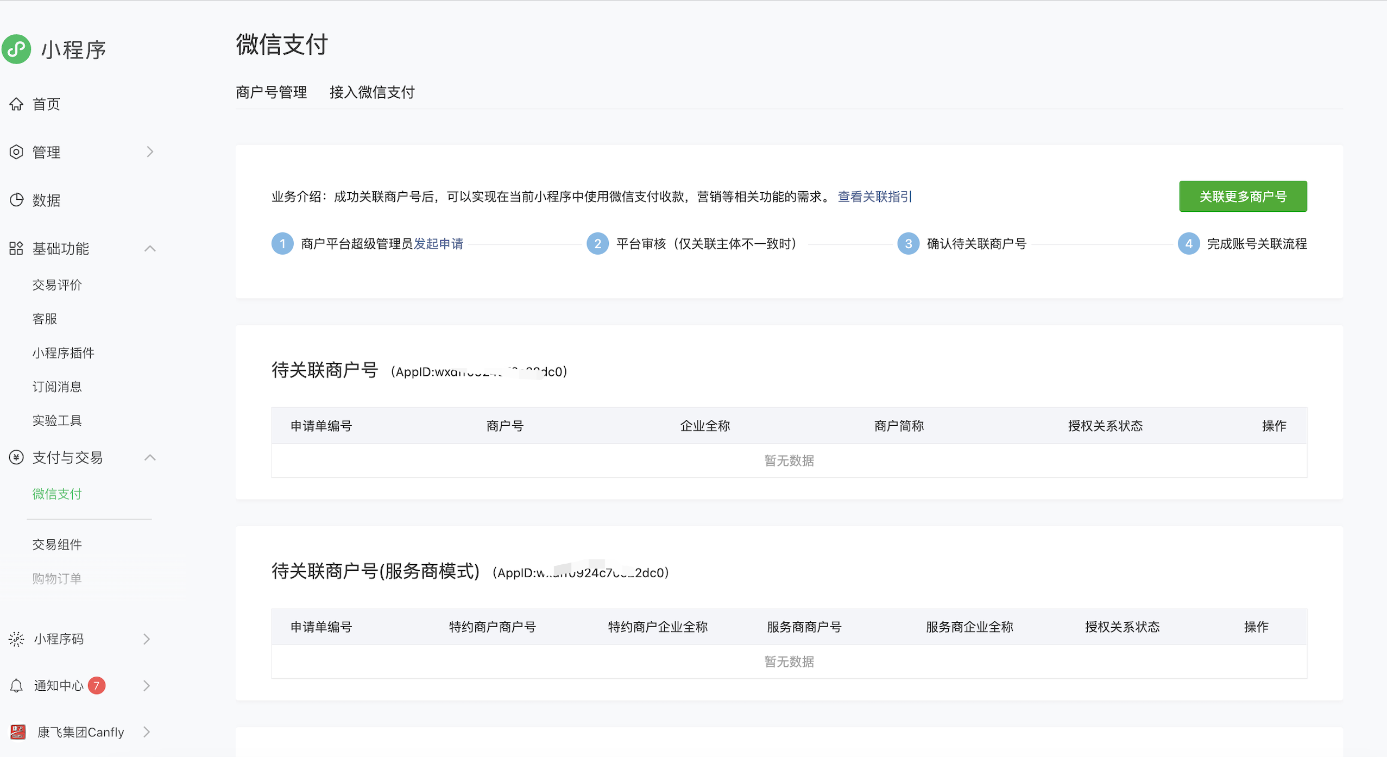Select 订阅消息 submenu item
The width and height of the screenshot is (1387, 757).
click(x=57, y=386)
